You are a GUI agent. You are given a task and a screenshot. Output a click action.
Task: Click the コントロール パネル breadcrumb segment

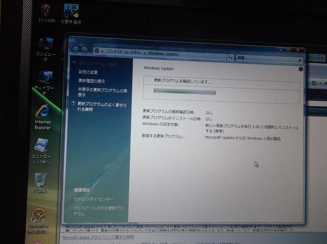tap(124, 52)
